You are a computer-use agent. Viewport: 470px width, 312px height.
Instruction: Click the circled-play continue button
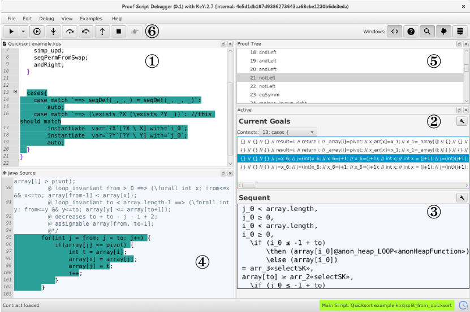coord(37,31)
